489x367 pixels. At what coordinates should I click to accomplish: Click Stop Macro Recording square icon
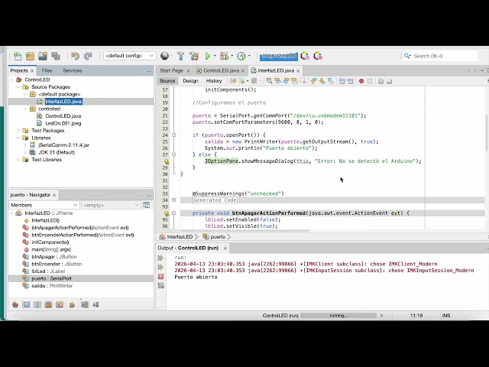click(x=370, y=81)
